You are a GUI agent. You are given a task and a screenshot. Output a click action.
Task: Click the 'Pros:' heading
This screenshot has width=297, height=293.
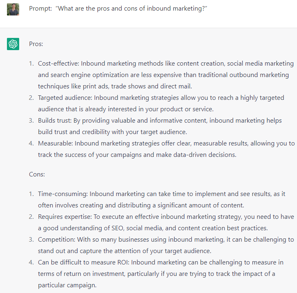(x=36, y=44)
